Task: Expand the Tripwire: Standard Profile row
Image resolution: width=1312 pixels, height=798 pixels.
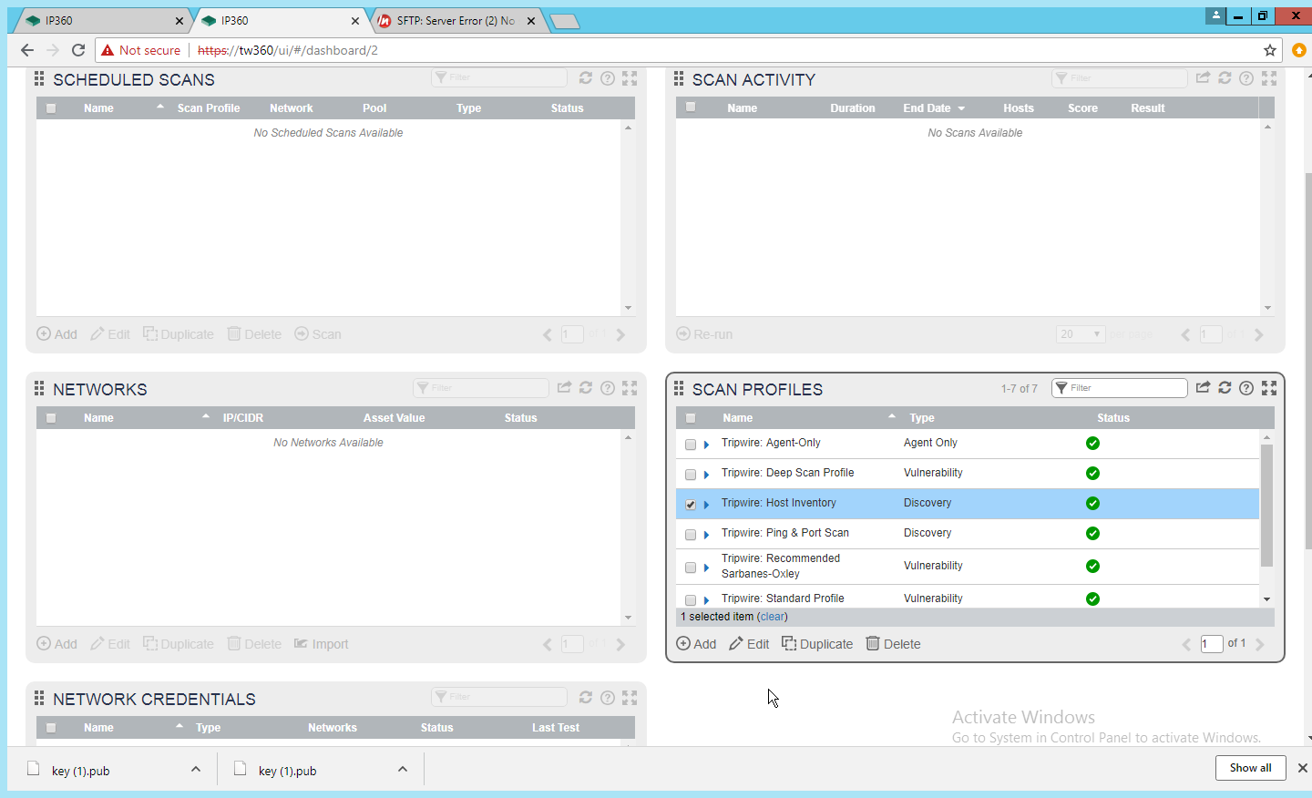Action: pyautogui.click(x=706, y=600)
